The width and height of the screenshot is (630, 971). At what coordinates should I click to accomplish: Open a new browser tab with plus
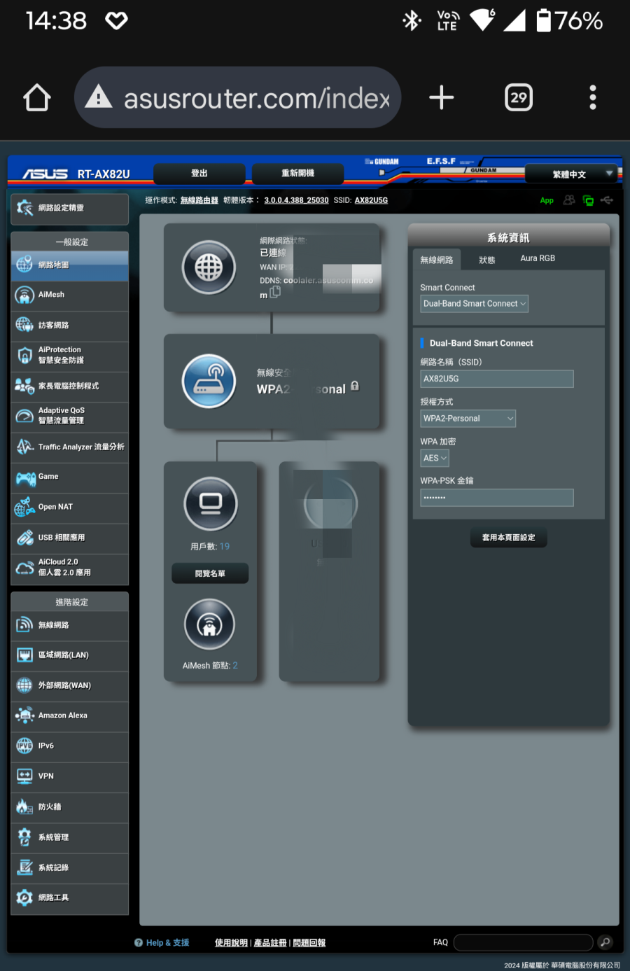pos(441,98)
